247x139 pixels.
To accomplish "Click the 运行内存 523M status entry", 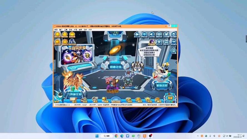I will (x=95, y=105).
